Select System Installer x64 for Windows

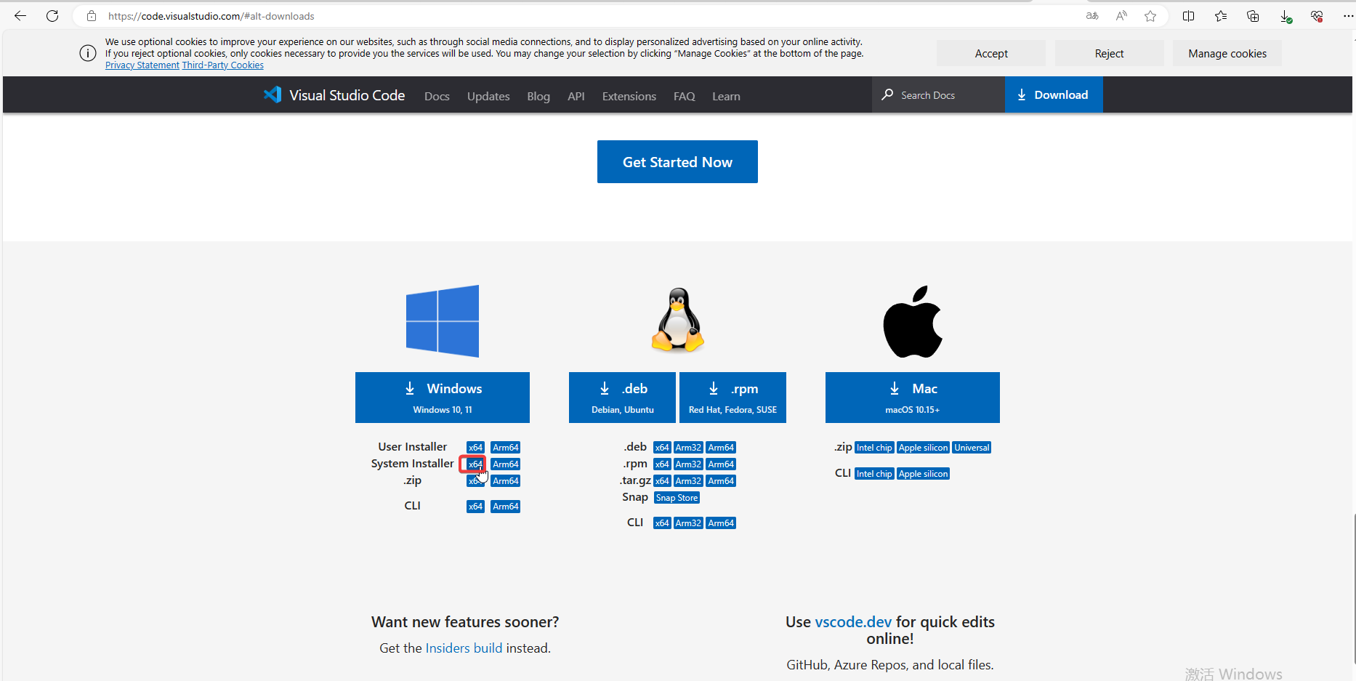coord(475,464)
